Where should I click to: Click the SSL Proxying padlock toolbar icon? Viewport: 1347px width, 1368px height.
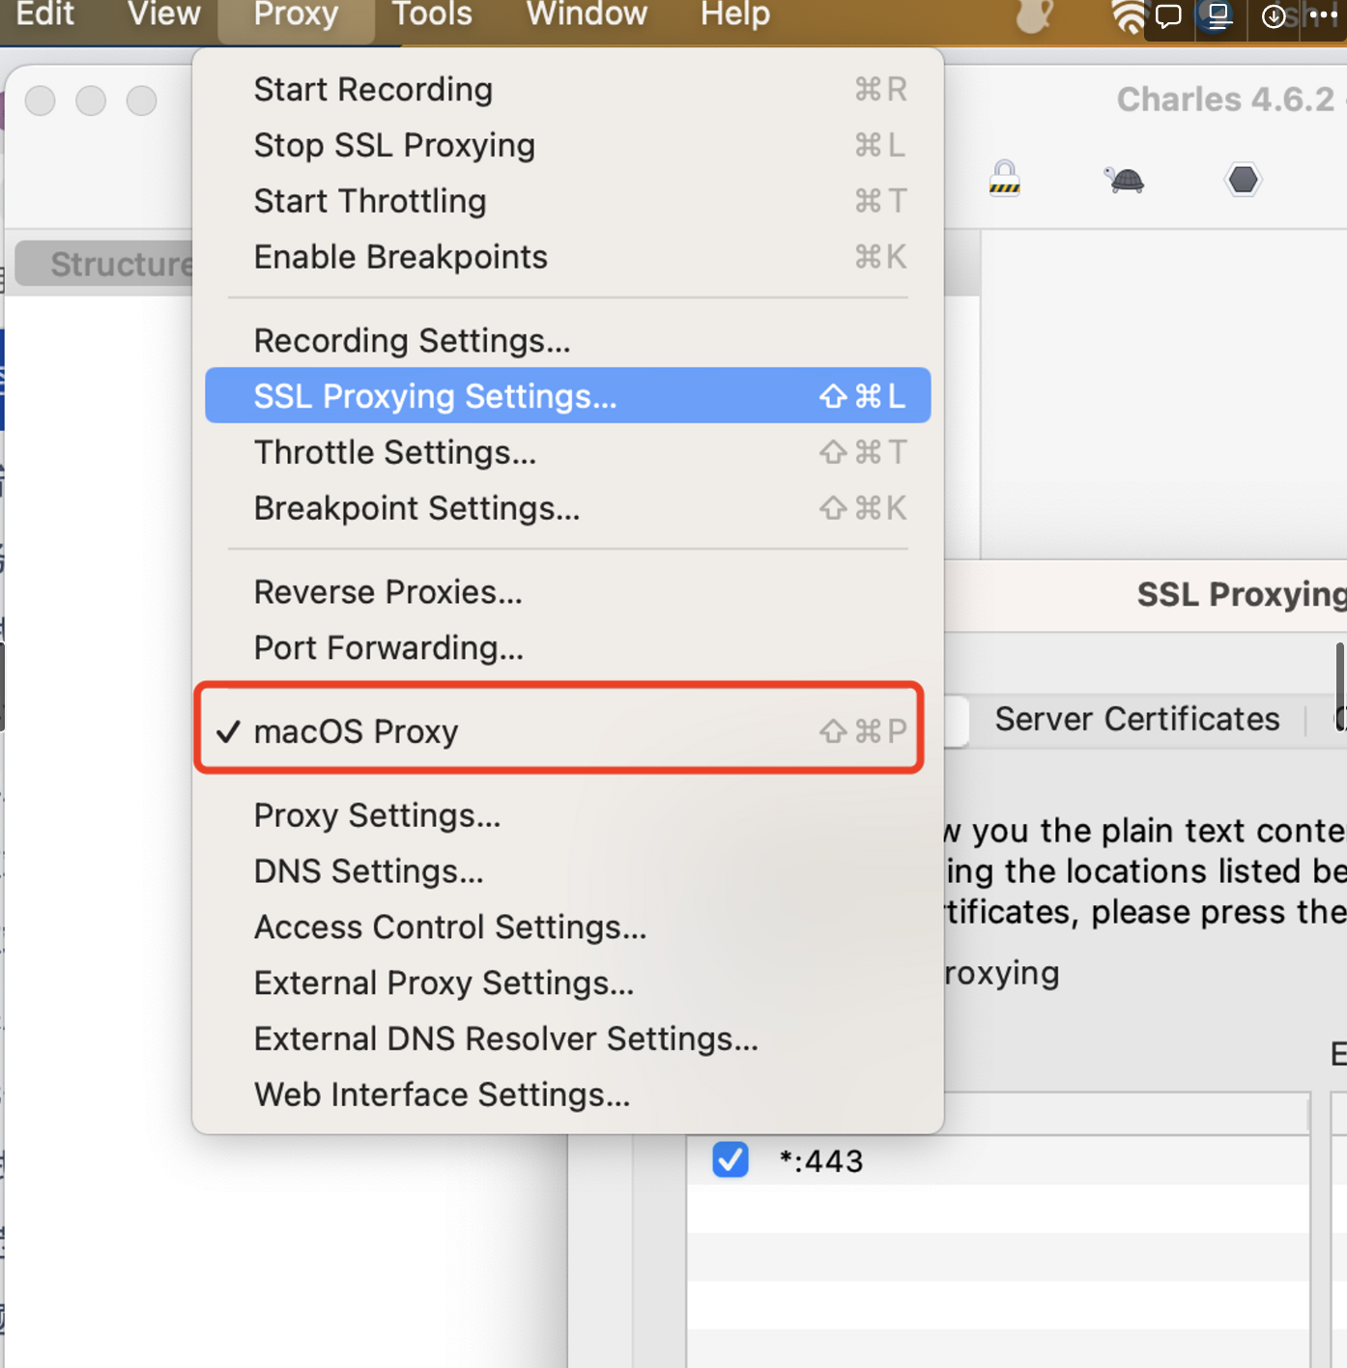pos(1004,179)
